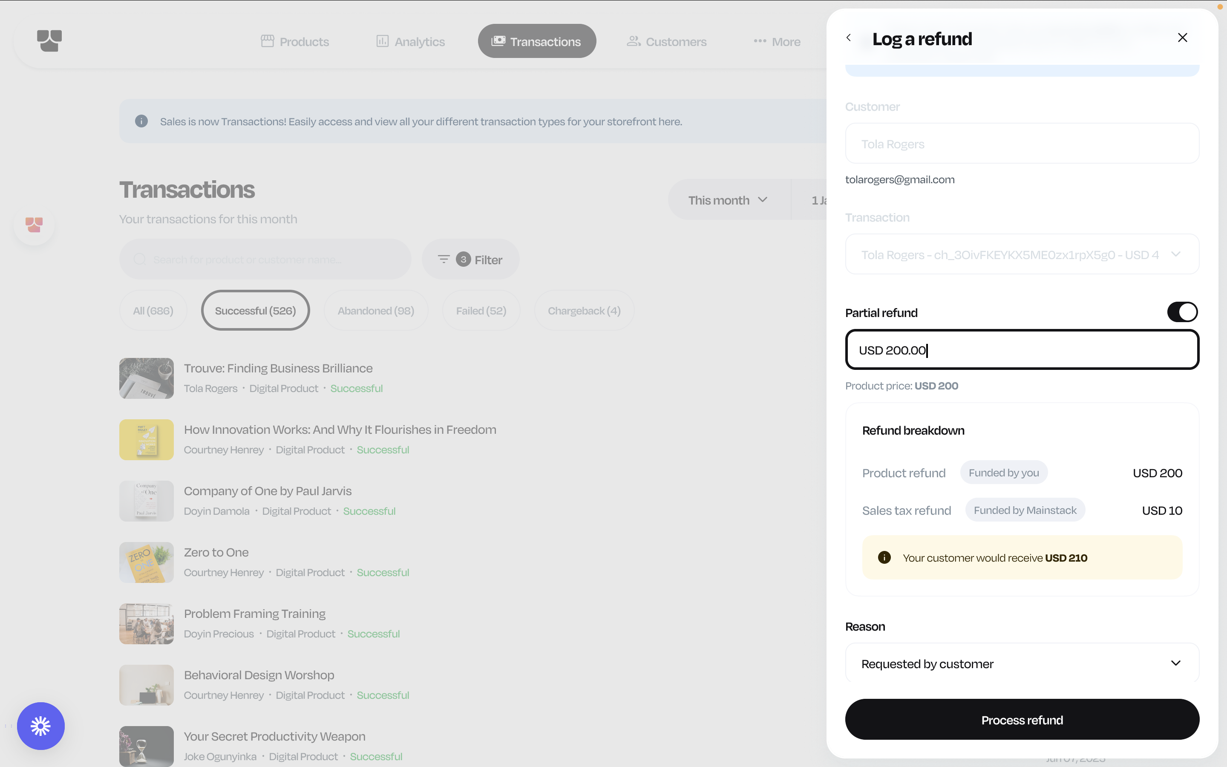Click the purple help widget icon

(40, 726)
